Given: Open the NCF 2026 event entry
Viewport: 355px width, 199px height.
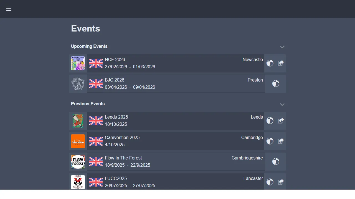Looking at the screenshot, I should click(x=176, y=63).
